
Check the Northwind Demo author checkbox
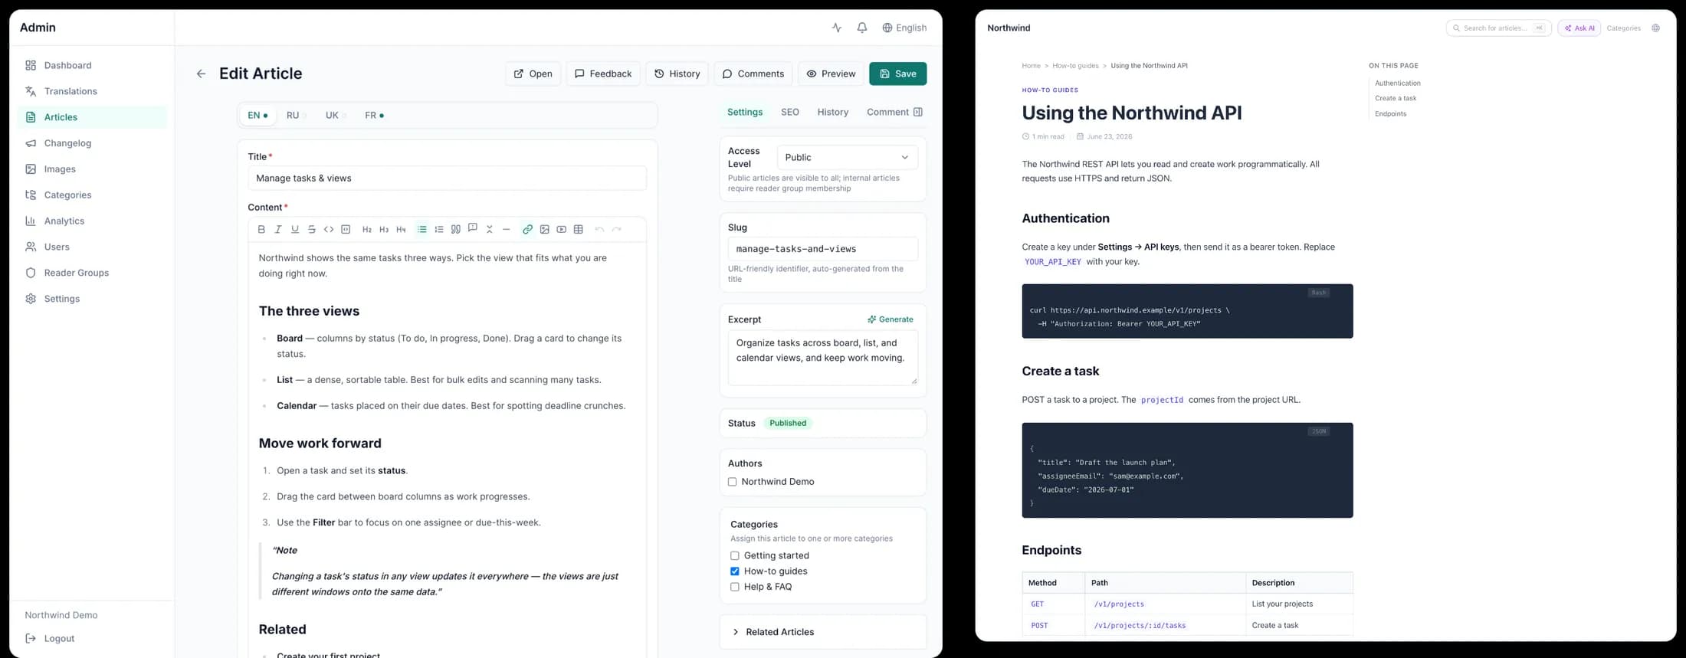(x=733, y=482)
